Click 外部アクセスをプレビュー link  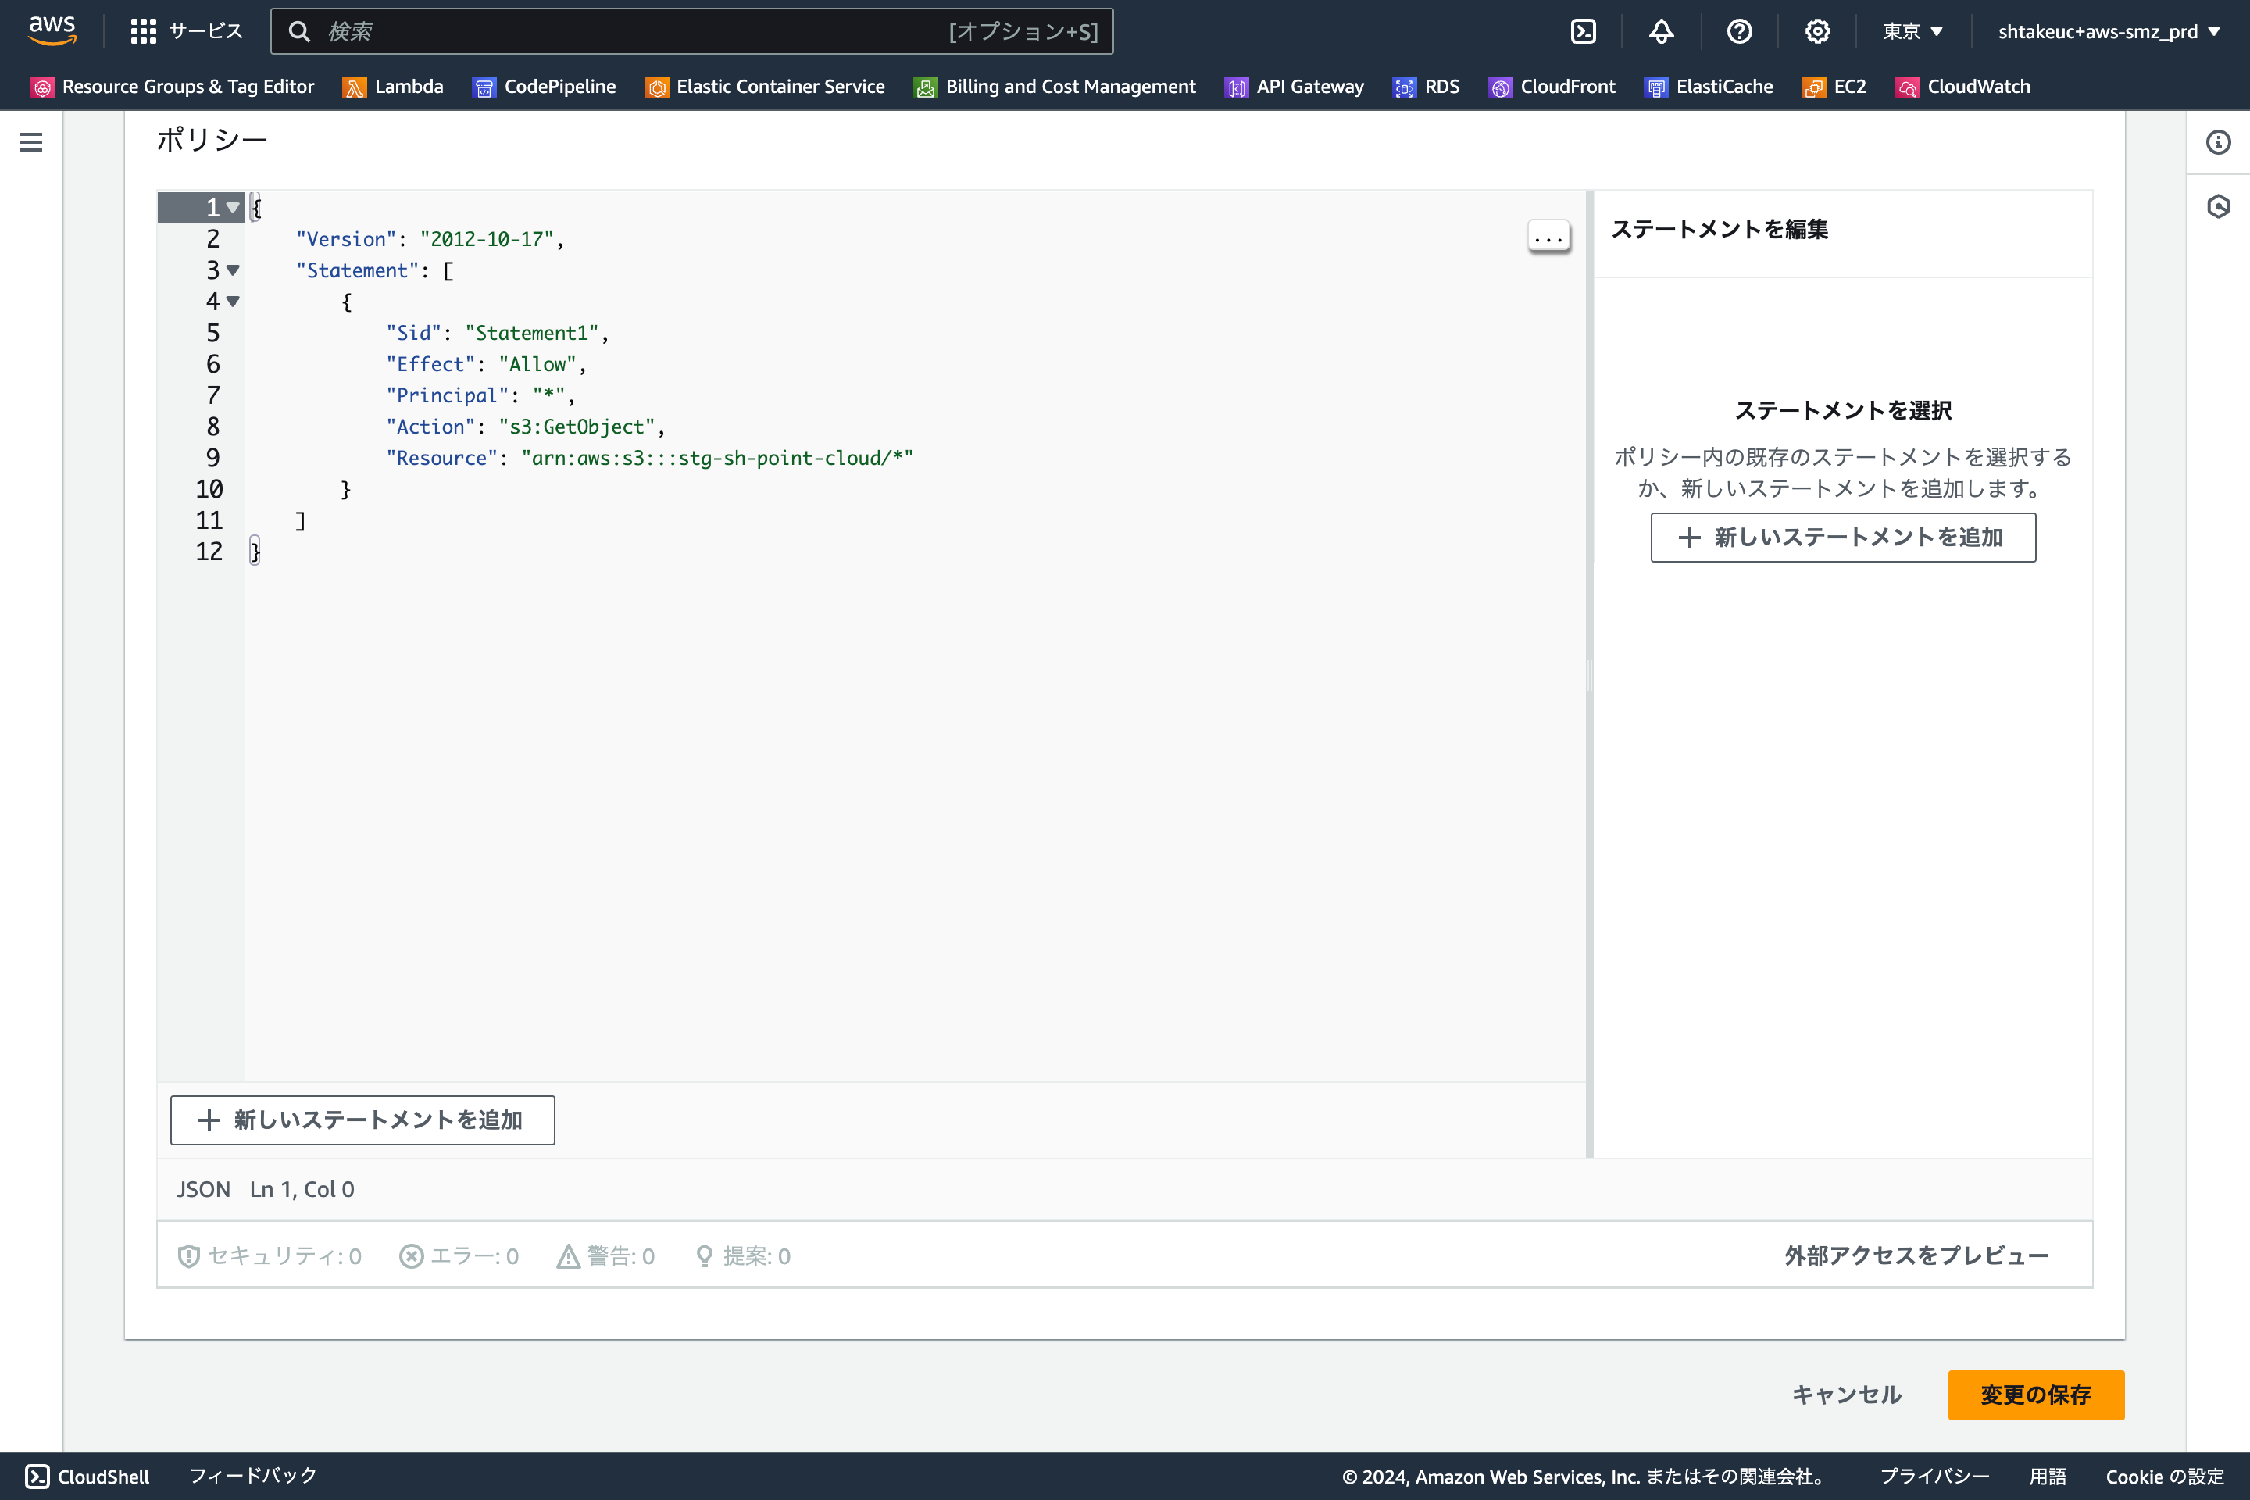tap(1915, 1255)
